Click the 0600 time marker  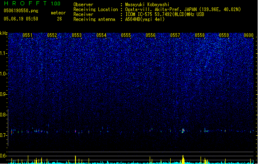(x=249, y=35)
